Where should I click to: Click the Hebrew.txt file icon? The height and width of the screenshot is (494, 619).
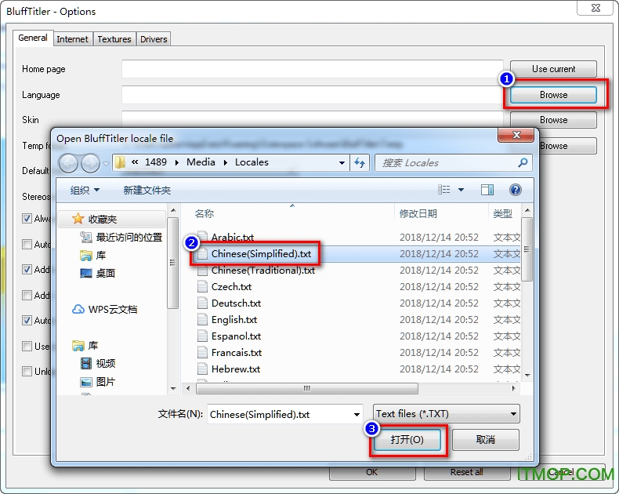click(202, 369)
